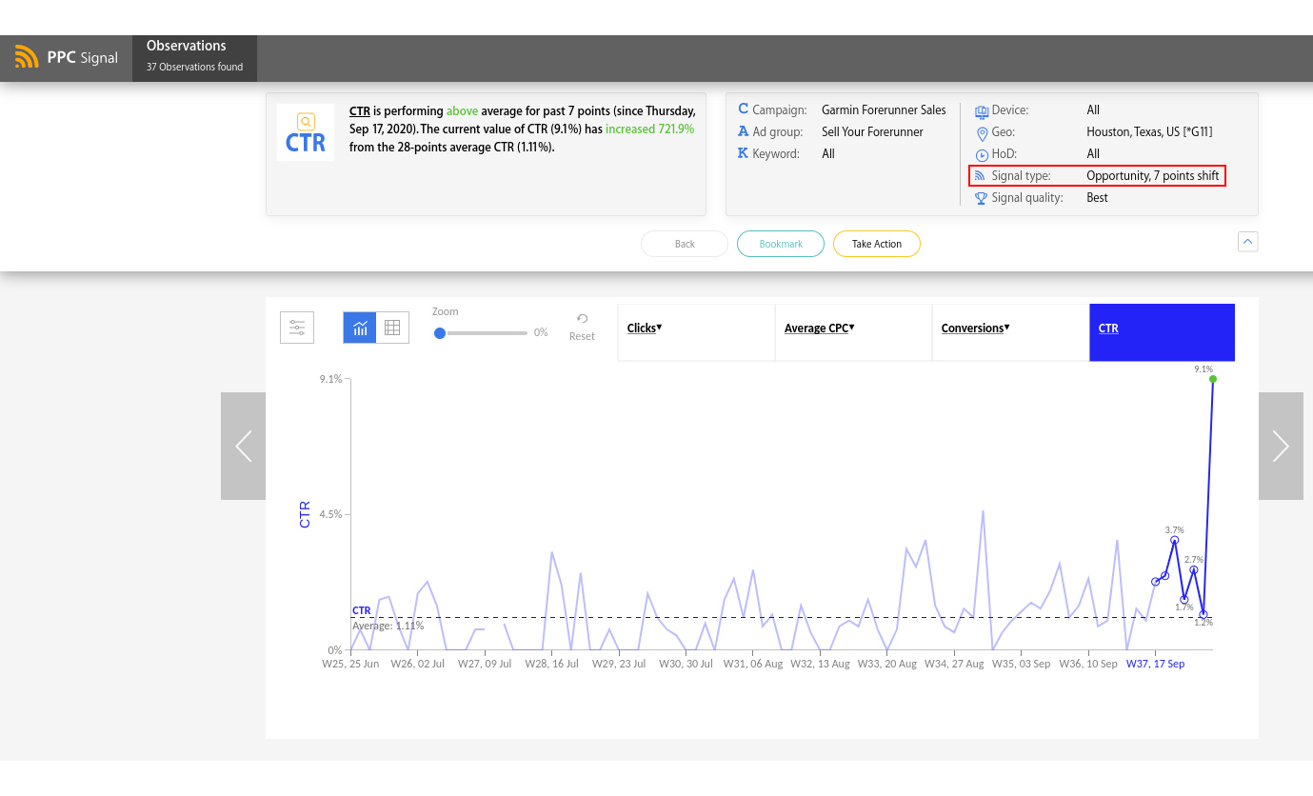The height and width of the screenshot is (796, 1313).
Task: Click the 37 Observations found text
Action: point(194,68)
